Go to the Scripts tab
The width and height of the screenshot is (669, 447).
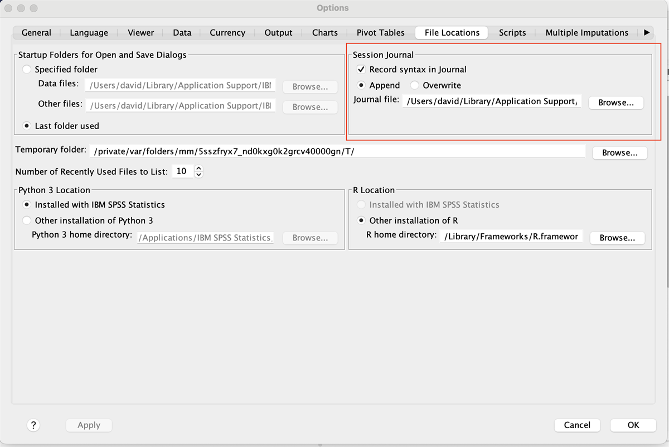pyautogui.click(x=512, y=33)
